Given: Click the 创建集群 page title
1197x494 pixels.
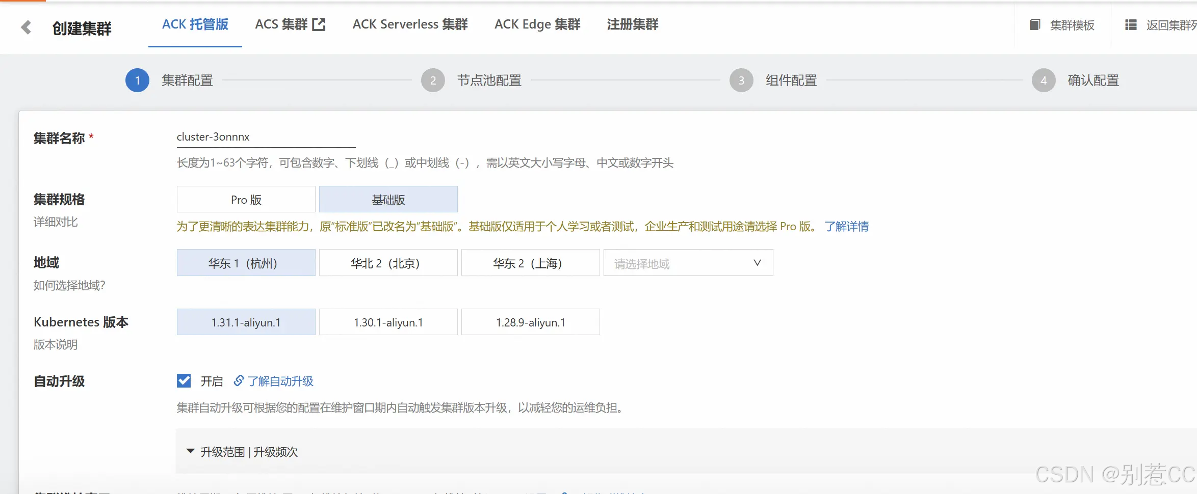Looking at the screenshot, I should point(82,28).
